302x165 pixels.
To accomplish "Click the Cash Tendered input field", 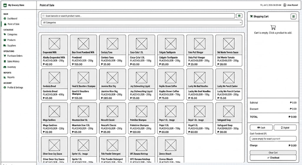I will (x=273, y=139).
